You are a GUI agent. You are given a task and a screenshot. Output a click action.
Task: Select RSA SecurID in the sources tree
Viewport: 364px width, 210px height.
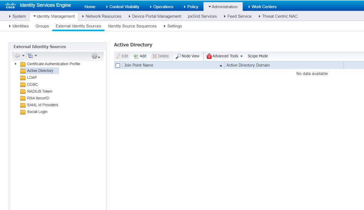pos(38,98)
